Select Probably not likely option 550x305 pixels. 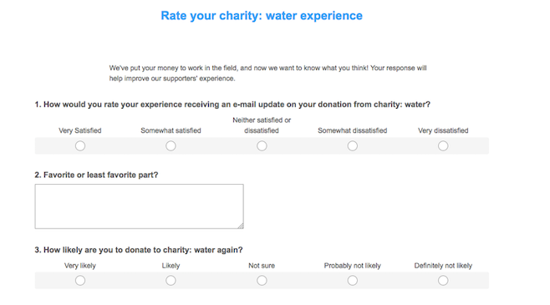coord(353,281)
